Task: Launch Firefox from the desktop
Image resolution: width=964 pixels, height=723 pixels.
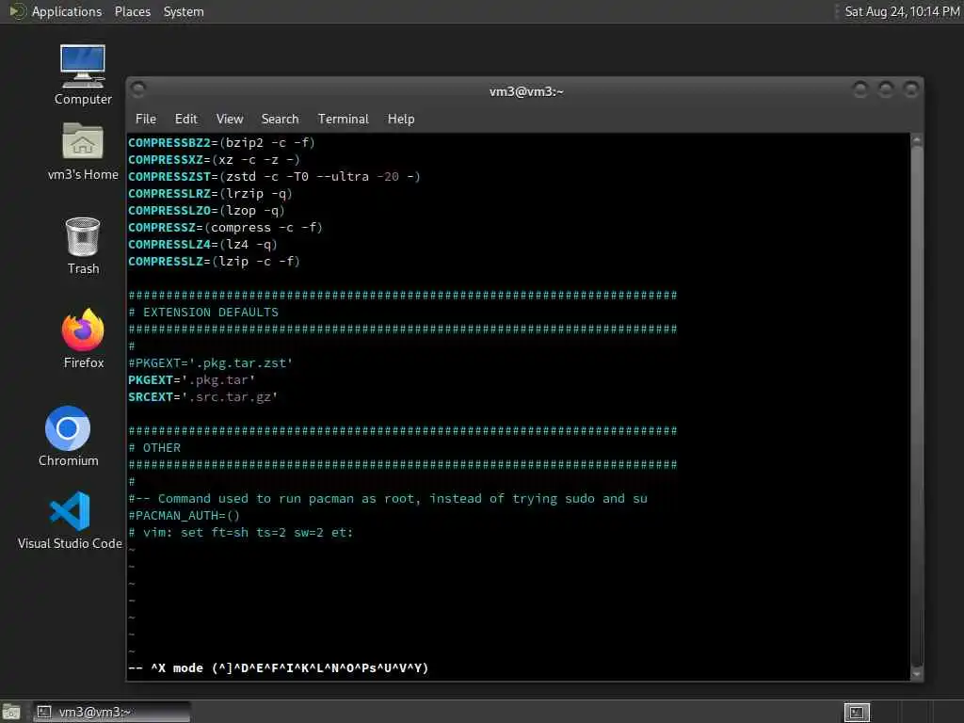Action: point(83,338)
